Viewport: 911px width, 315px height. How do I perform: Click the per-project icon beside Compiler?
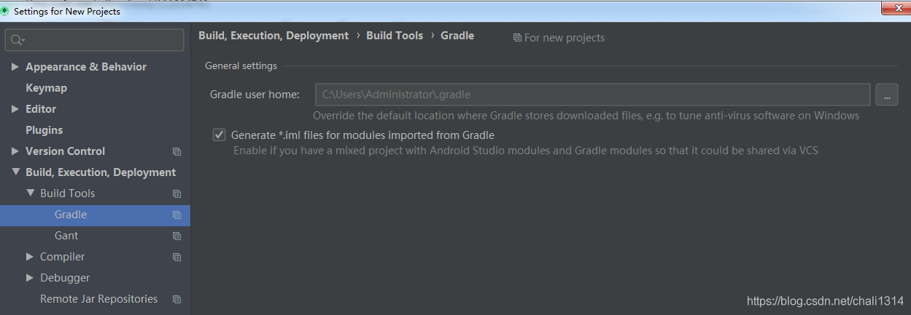177,258
